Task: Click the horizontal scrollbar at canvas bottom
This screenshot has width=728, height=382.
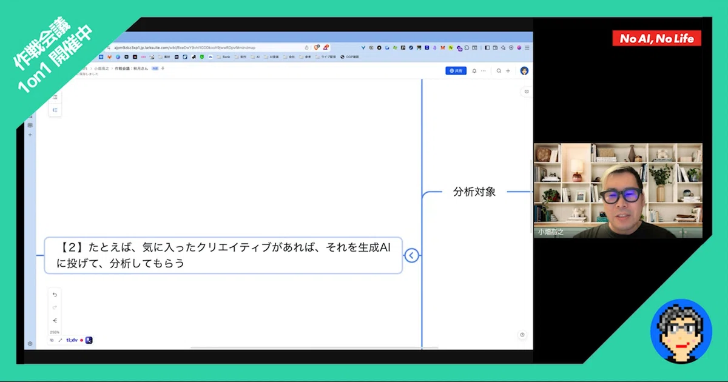Action: pyautogui.click(x=314, y=347)
